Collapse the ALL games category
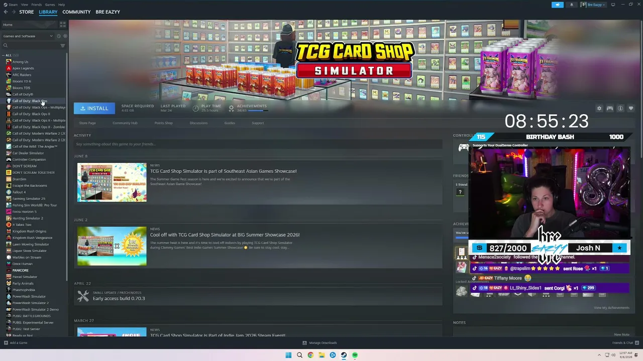The width and height of the screenshot is (643, 361). pos(4,55)
